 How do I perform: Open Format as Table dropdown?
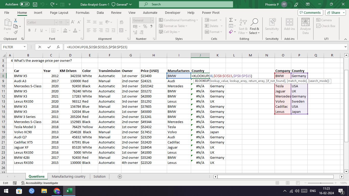(173, 26)
